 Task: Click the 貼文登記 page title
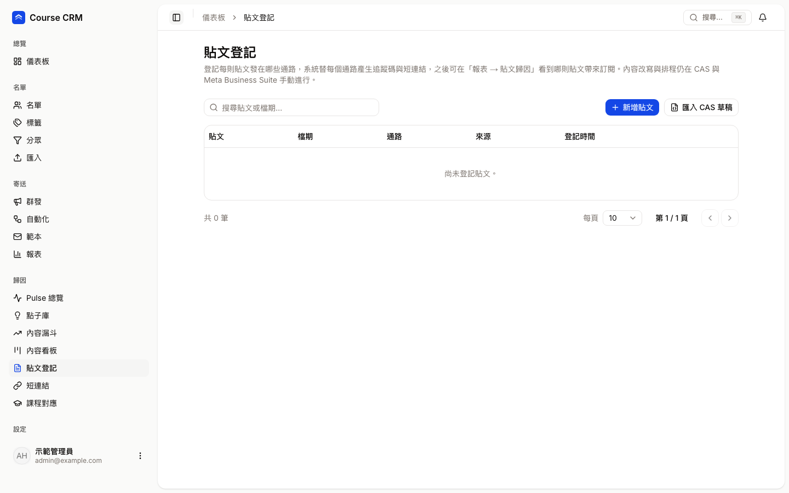(x=230, y=53)
